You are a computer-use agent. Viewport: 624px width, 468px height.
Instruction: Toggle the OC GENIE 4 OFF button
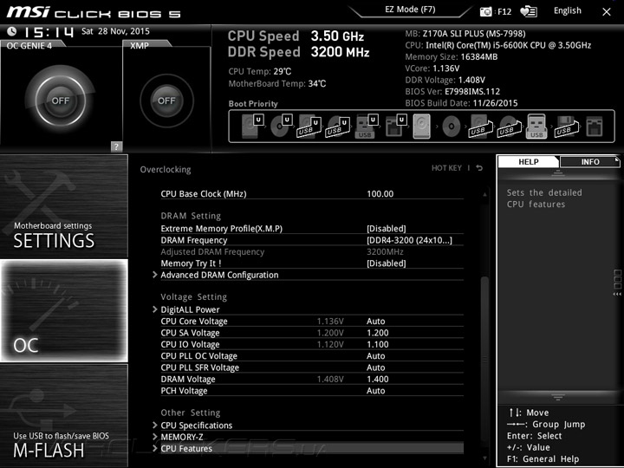(x=61, y=101)
